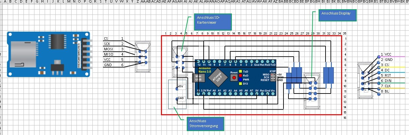Click the red Reset button on Arduino
The image size is (409, 135).
click(x=234, y=78)
